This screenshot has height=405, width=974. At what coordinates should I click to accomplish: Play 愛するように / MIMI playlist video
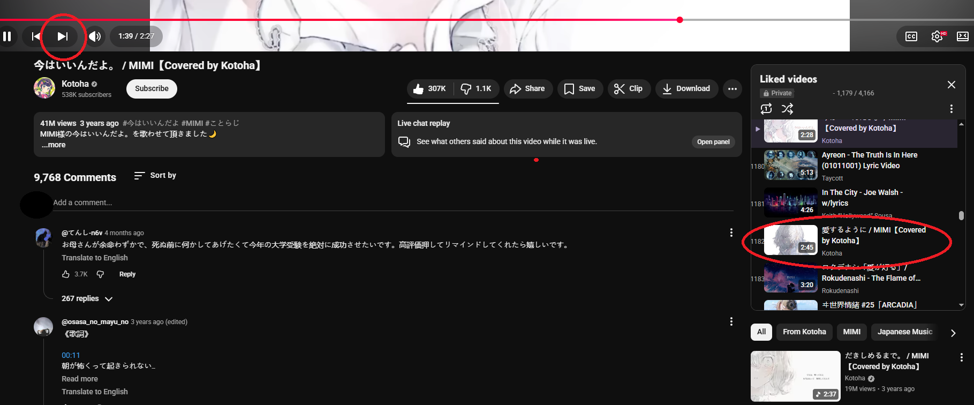tap(854, 240)
